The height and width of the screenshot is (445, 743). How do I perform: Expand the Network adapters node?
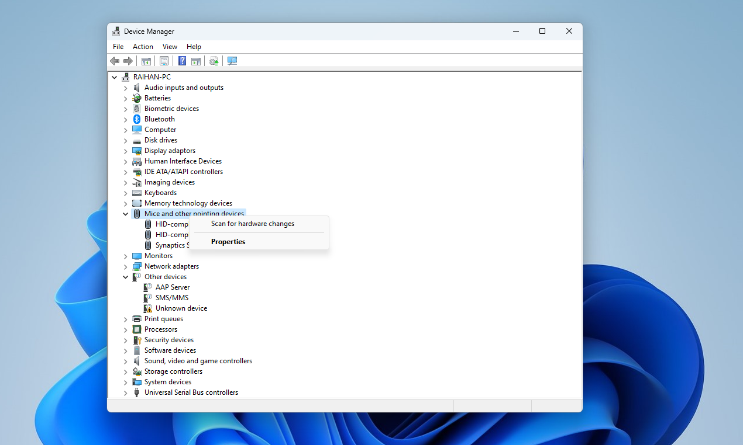coord(125,266)
